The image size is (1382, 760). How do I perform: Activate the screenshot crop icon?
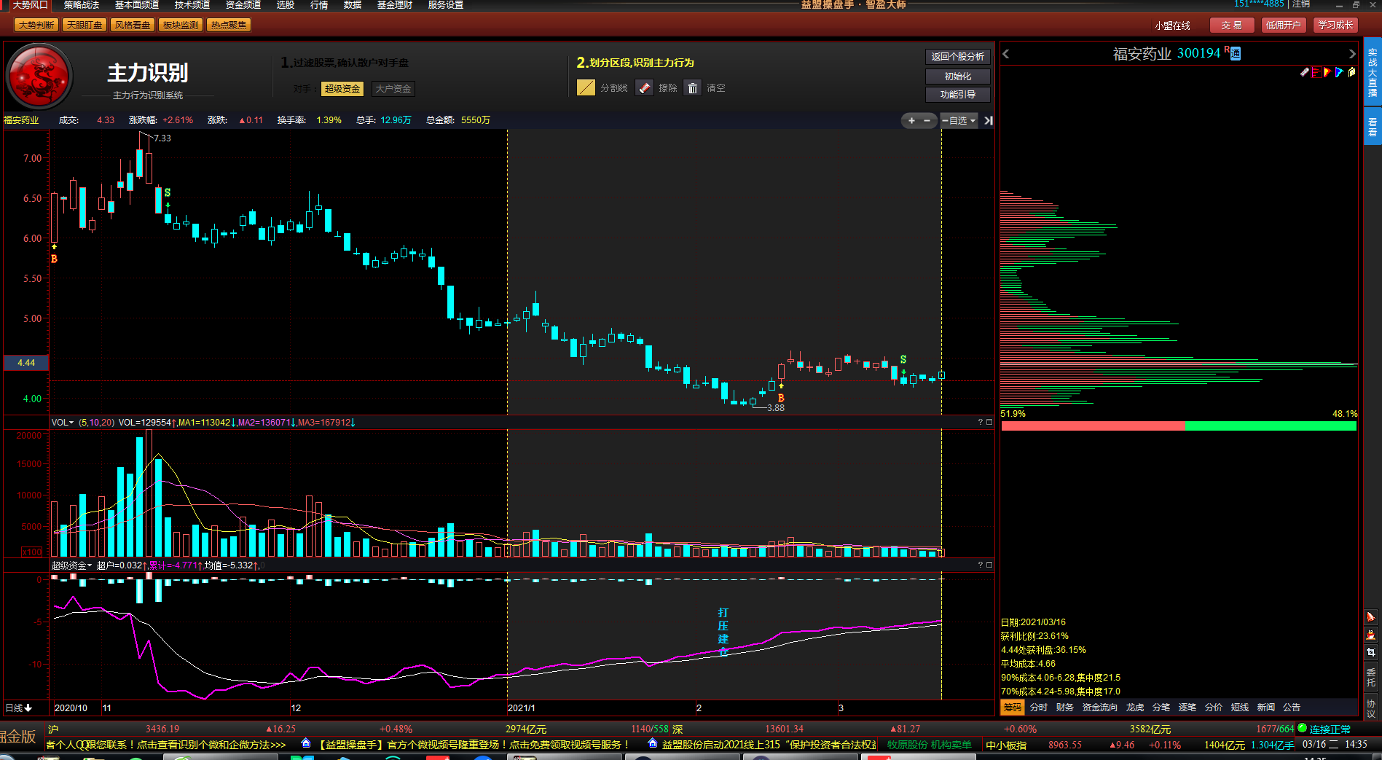(1370, 652)
